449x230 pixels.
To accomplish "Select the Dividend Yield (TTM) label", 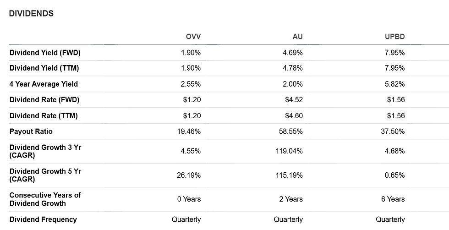I will (44, 68).
